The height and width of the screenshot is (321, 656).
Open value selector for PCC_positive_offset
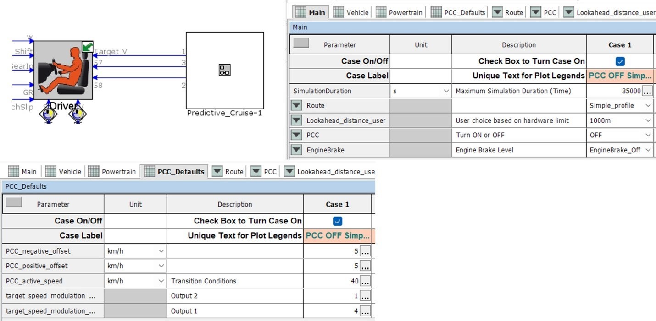[x=365, y=266]
